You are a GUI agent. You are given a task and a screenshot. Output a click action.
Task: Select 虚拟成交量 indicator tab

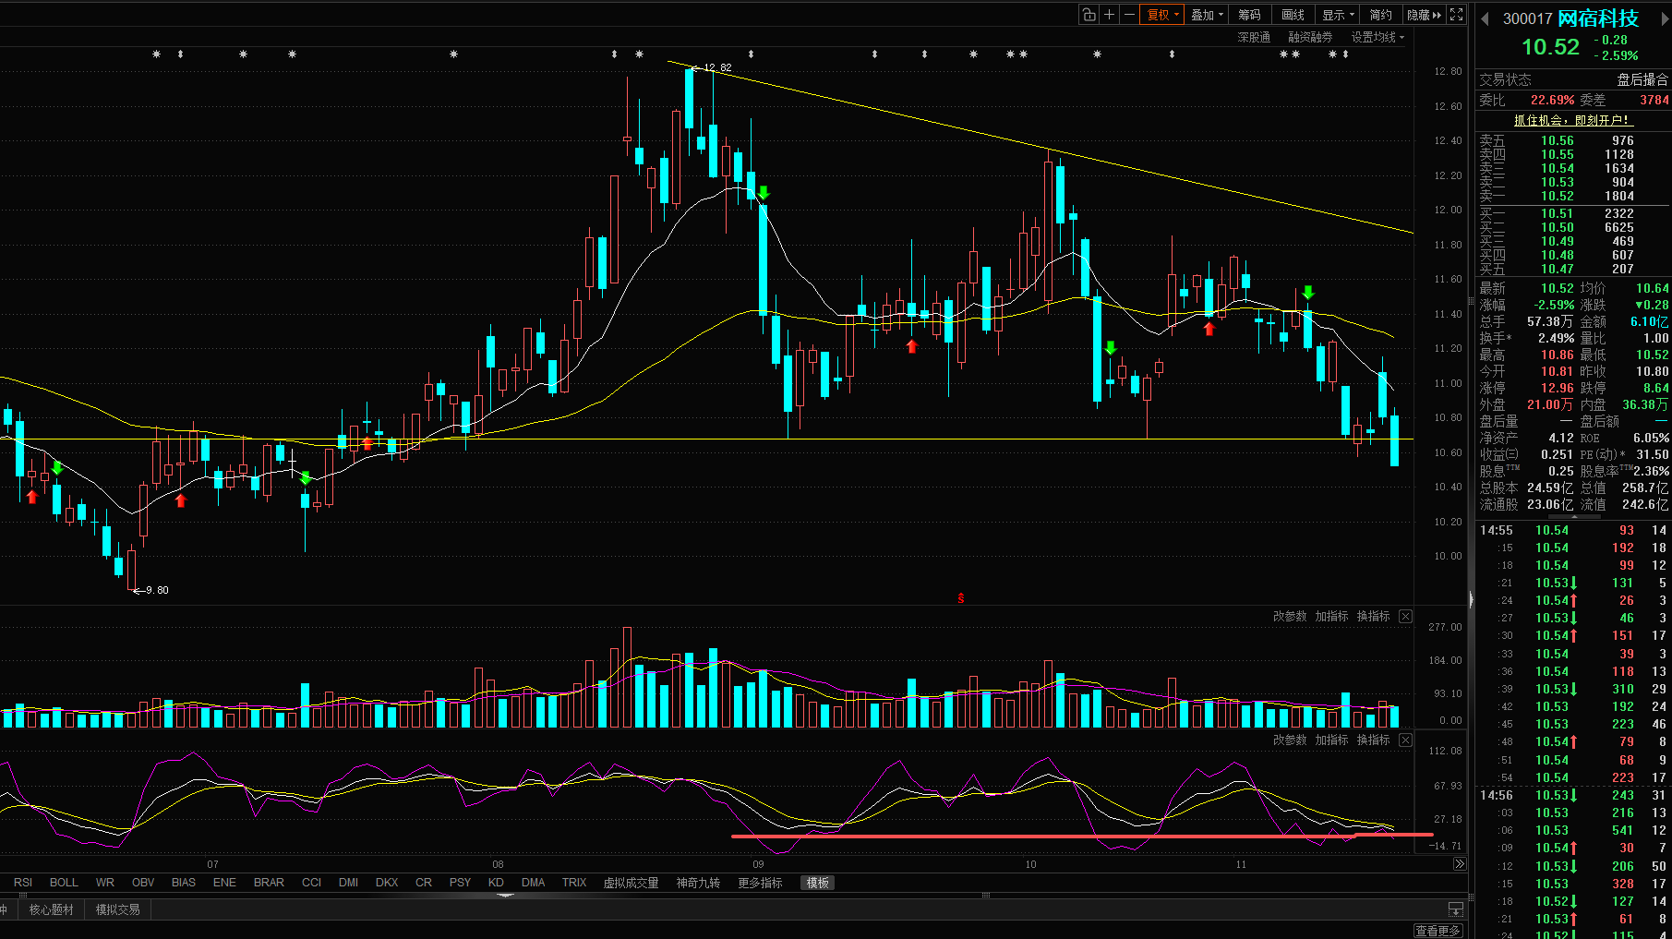631,883
